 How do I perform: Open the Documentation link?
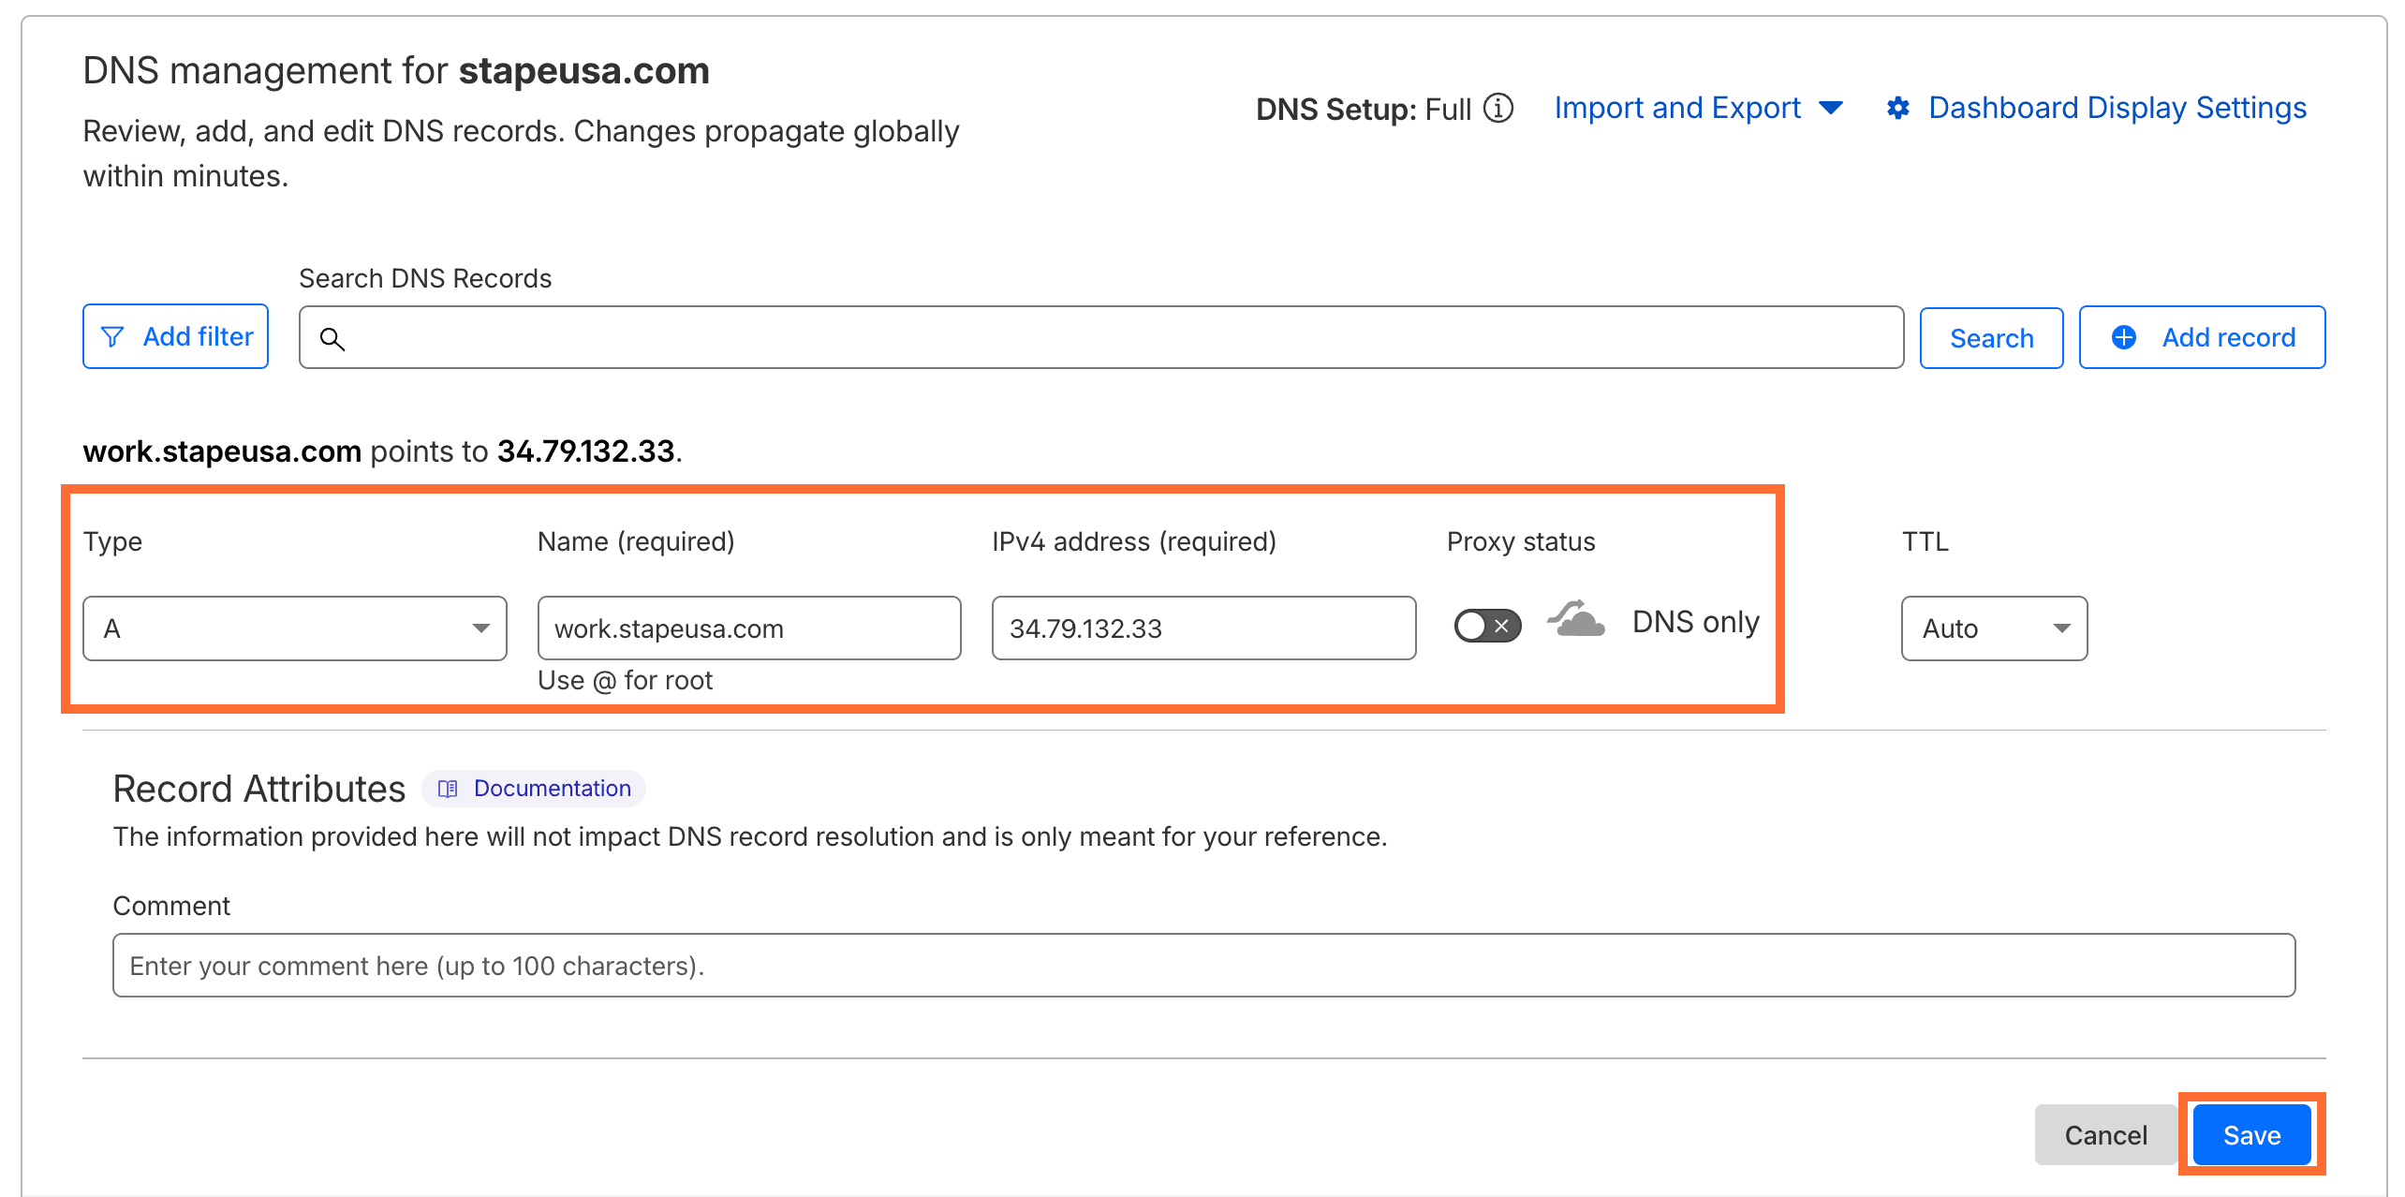[x=552, y=789]
